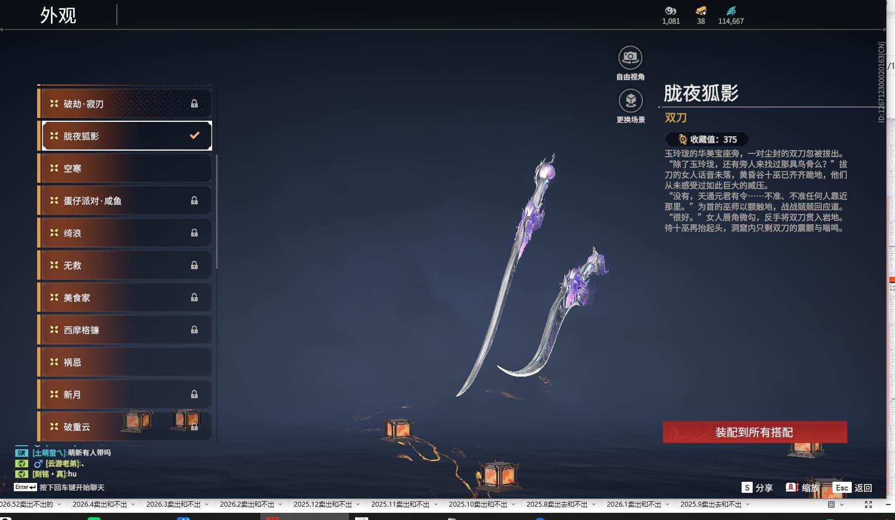The width and height of the screenshot is (895, 520).
Task: Open dropdown arrow on 2025.11卖出和不出 tab
Action: [435, 504]
